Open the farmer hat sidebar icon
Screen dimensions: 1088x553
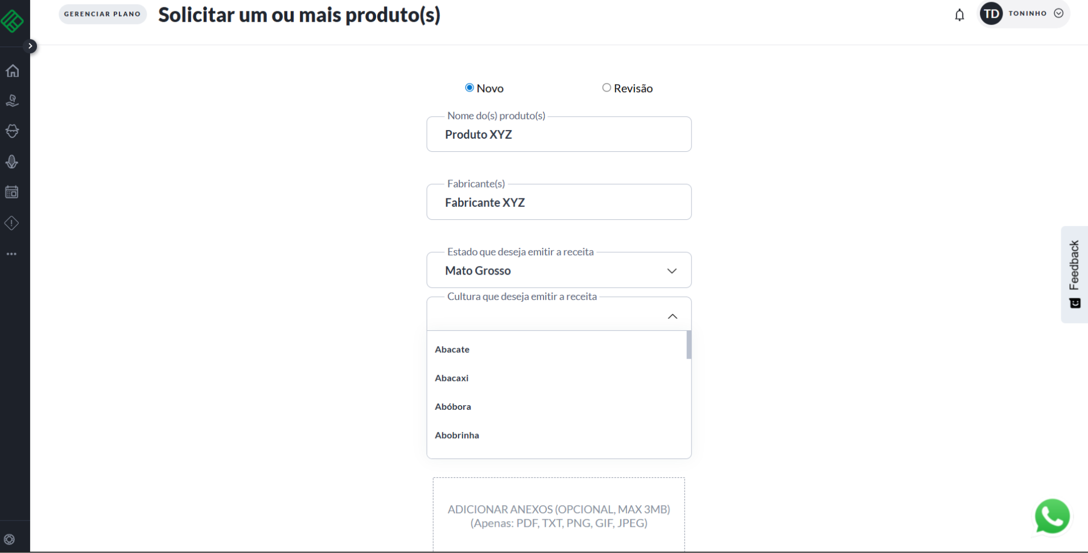coord(13,131)
